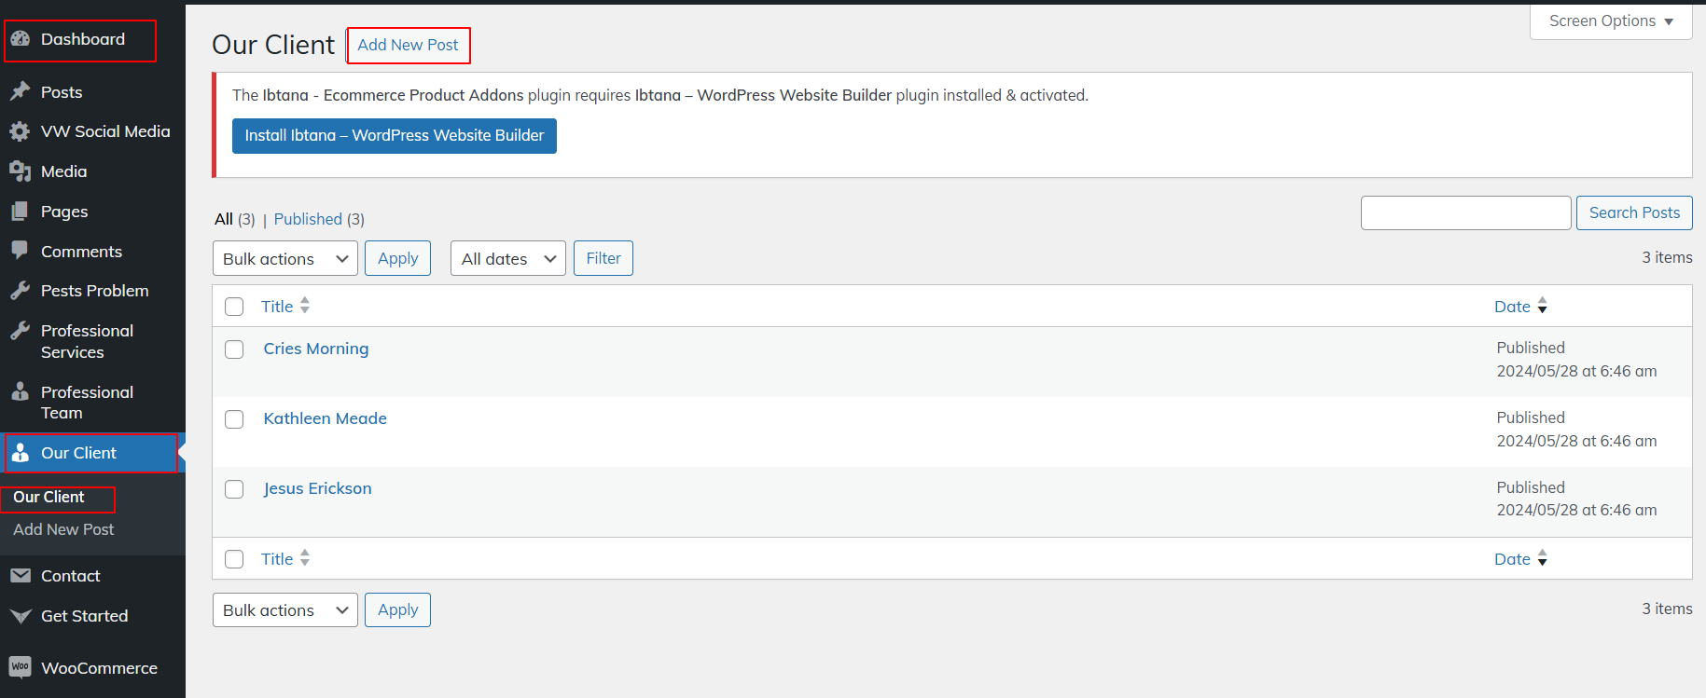Click Install Ibtana – WordPress Website Builder button
The image size is (1706, 698).
[x=394, y=136]
